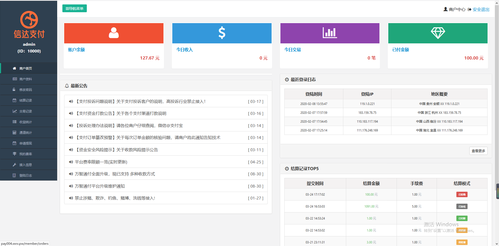
Task: Click the 安全退出 logout link
Action: (481, 9)
